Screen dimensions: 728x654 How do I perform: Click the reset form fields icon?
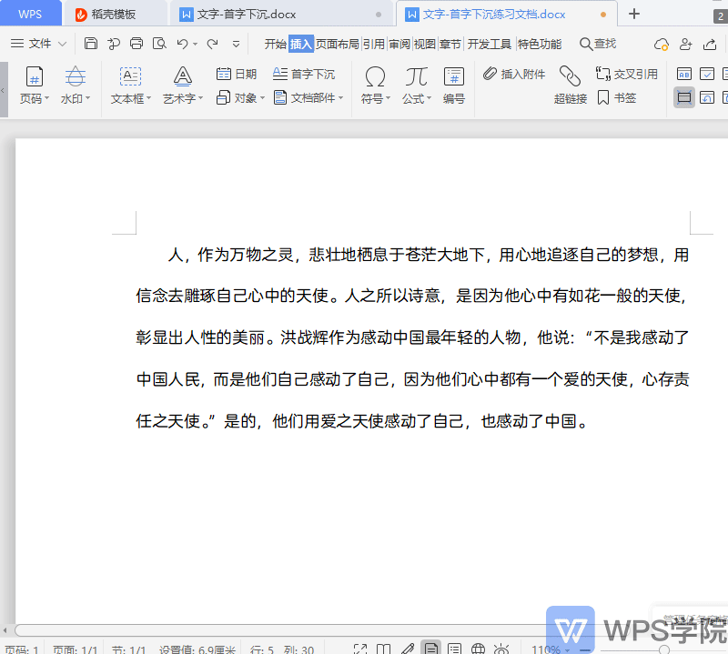pos(707,97)
